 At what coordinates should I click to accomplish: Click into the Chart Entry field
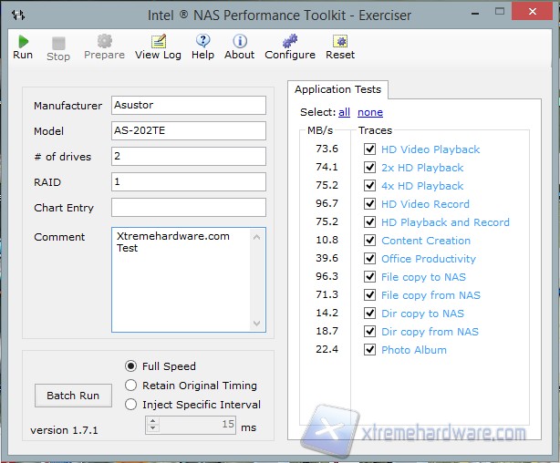[x=188, y=208]
